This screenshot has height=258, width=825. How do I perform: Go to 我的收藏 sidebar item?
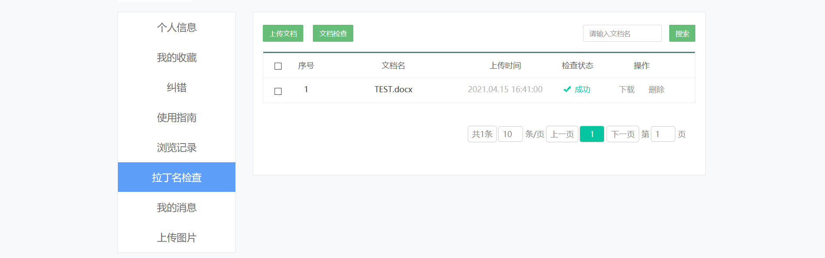click(177, 57)
